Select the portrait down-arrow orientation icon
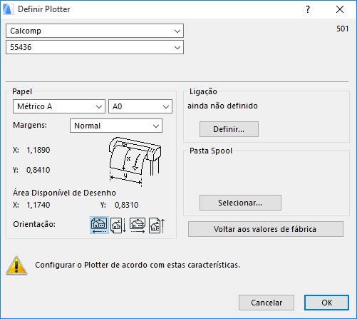The height and width of the screenshot is (319, 357). (118, 225)
